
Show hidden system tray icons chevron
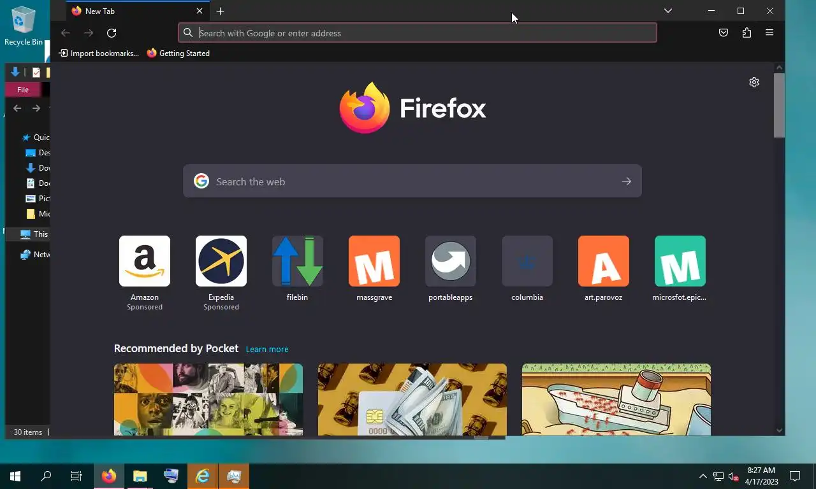point(703,476)
